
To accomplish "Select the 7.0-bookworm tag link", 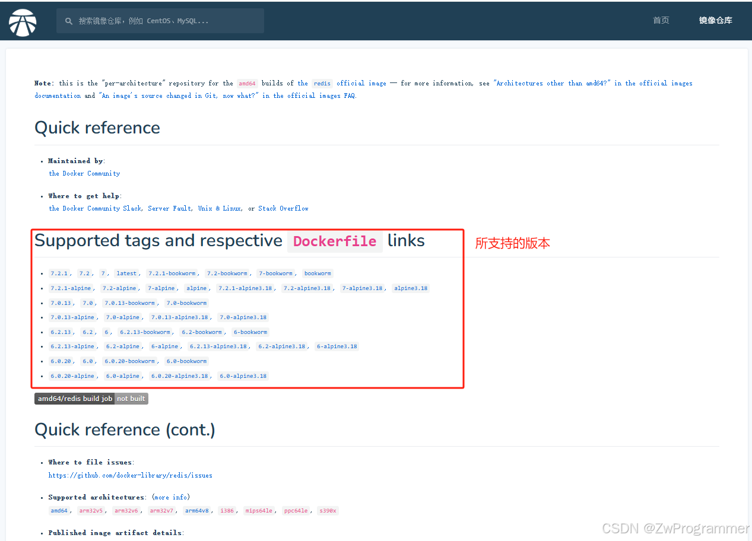I will (x=187, y=303).
